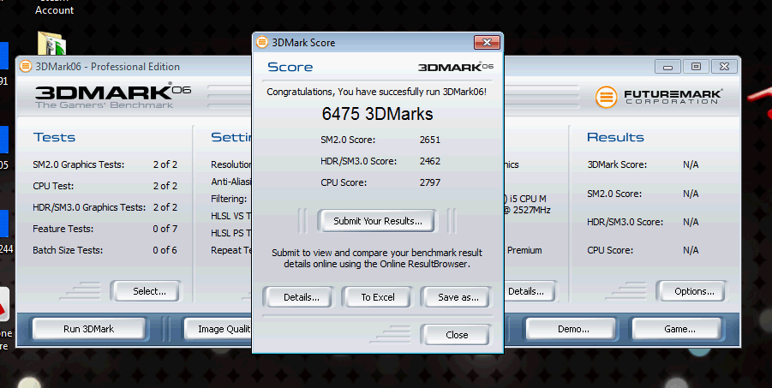Click the red X on the 3DMark Score dialog
This screenshot has width=772, height=388.
(x=487, y=42)
